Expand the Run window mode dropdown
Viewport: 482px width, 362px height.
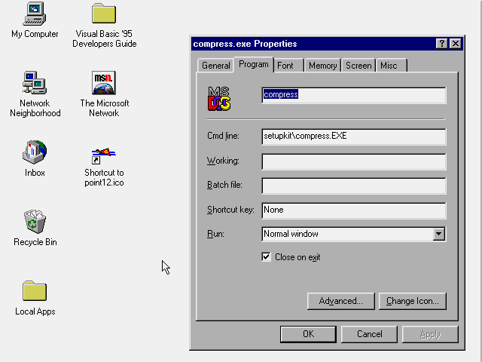click(x=439, y=234)
